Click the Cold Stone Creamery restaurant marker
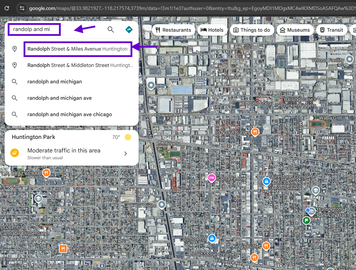This screenshot has width=356, height=270. (x=254, y=258)
